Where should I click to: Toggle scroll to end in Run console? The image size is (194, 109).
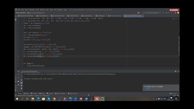pyautogui.click(x=22, y=83)
